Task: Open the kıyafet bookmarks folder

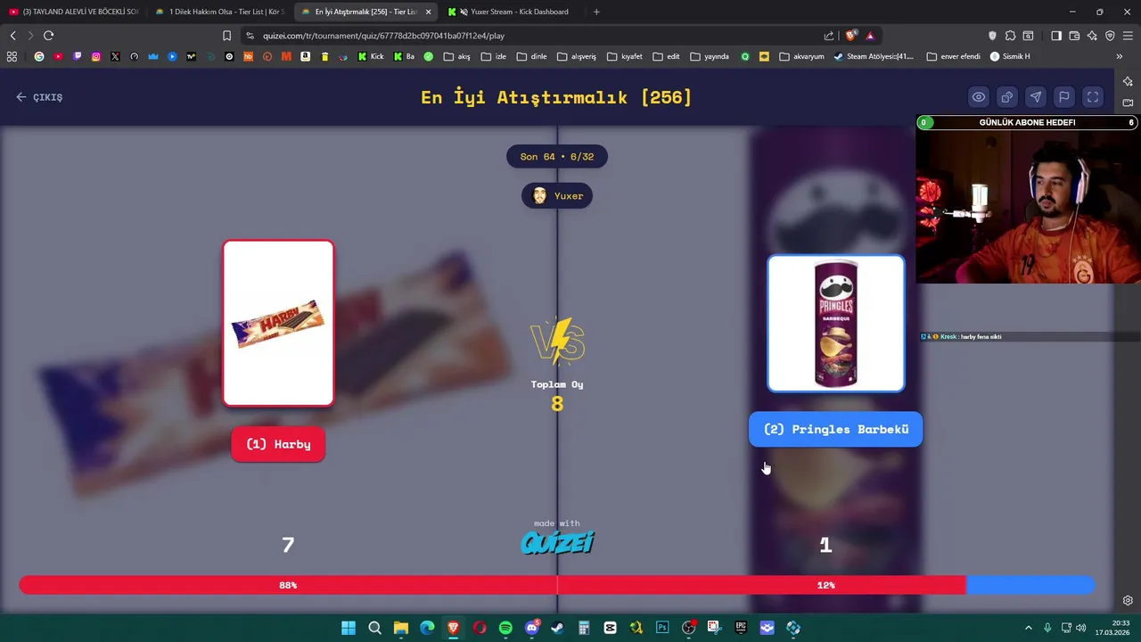Action: coord(624,56)
